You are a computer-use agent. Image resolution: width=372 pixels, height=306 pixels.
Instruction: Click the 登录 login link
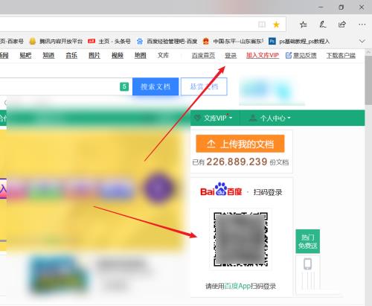tap(231, 55)
